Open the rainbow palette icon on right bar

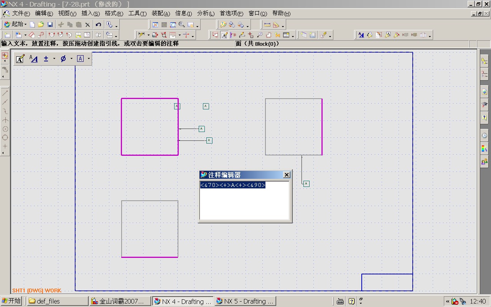point(484,149)
